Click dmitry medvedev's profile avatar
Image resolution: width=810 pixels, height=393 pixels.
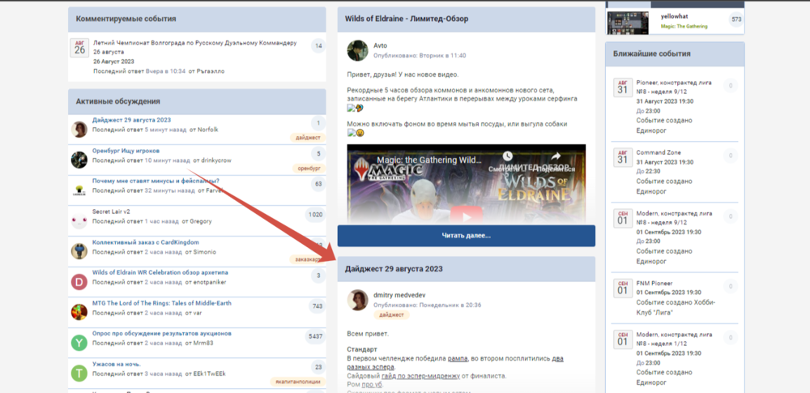pos(357,301)
